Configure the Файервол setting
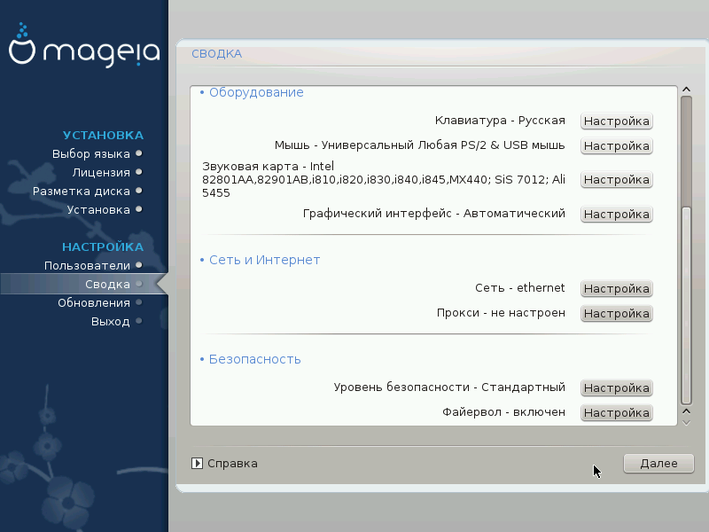This screenshot has width=709, height=532. point(616,413)
